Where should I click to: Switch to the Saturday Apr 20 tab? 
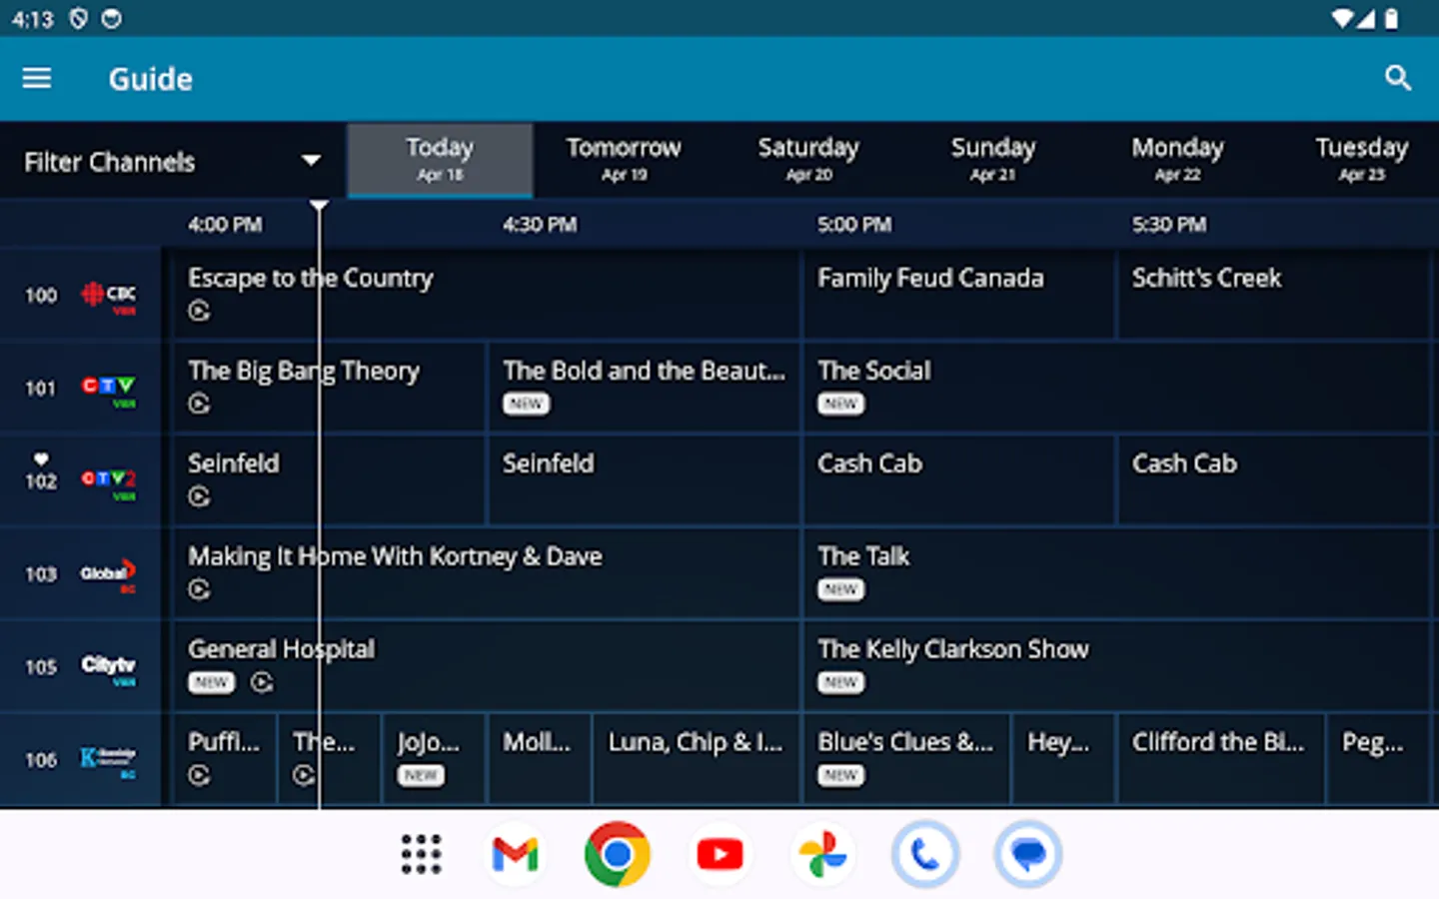click(x=808, y=160)
